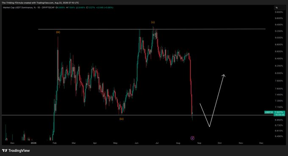
Task: Click the bar countdown timer tag
Action: tap(279, 114)
